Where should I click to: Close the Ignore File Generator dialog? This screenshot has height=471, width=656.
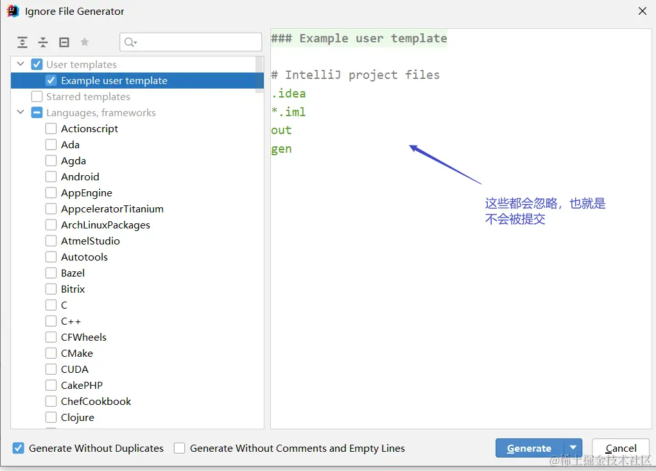click(643, 11)
